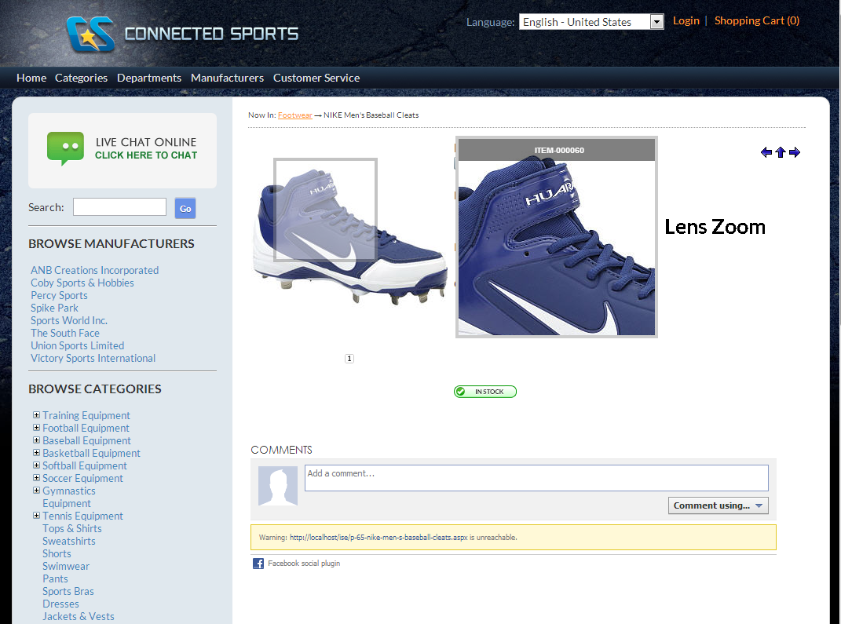Click Here To Chat link

(146, 155)
